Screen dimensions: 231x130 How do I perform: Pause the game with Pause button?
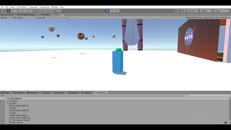pos(112,11)
